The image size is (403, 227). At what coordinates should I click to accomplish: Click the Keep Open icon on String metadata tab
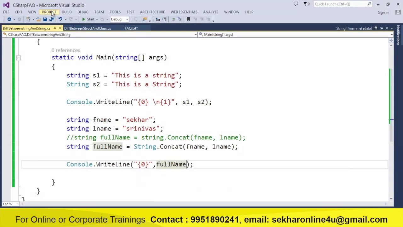tap(381, 28)
